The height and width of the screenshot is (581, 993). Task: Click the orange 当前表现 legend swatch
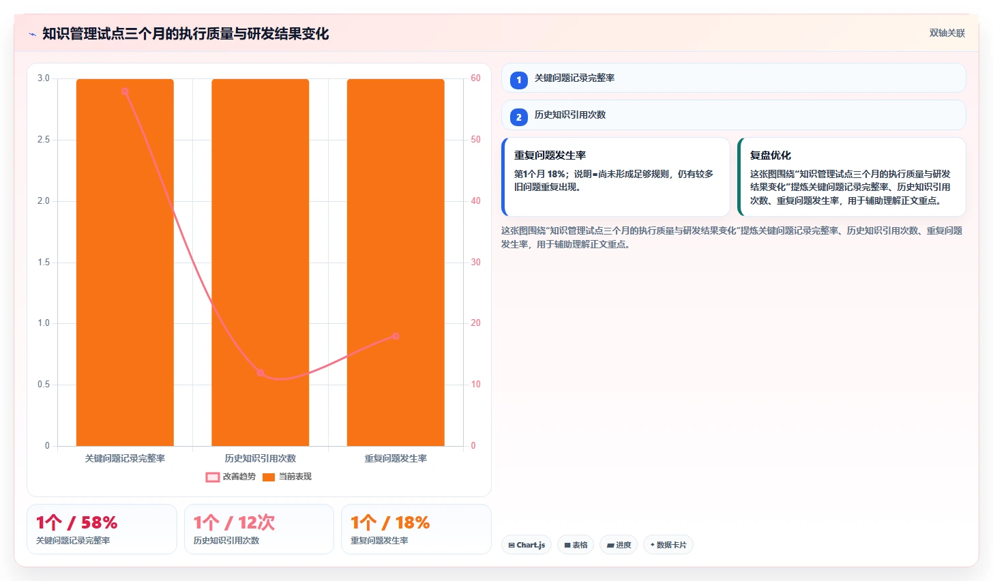click(269, 477)
